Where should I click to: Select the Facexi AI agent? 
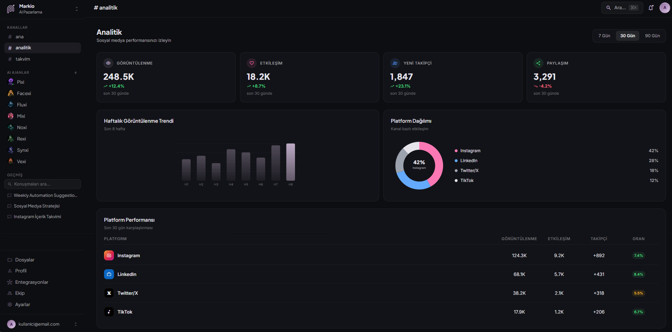click(x=23, y=93)
